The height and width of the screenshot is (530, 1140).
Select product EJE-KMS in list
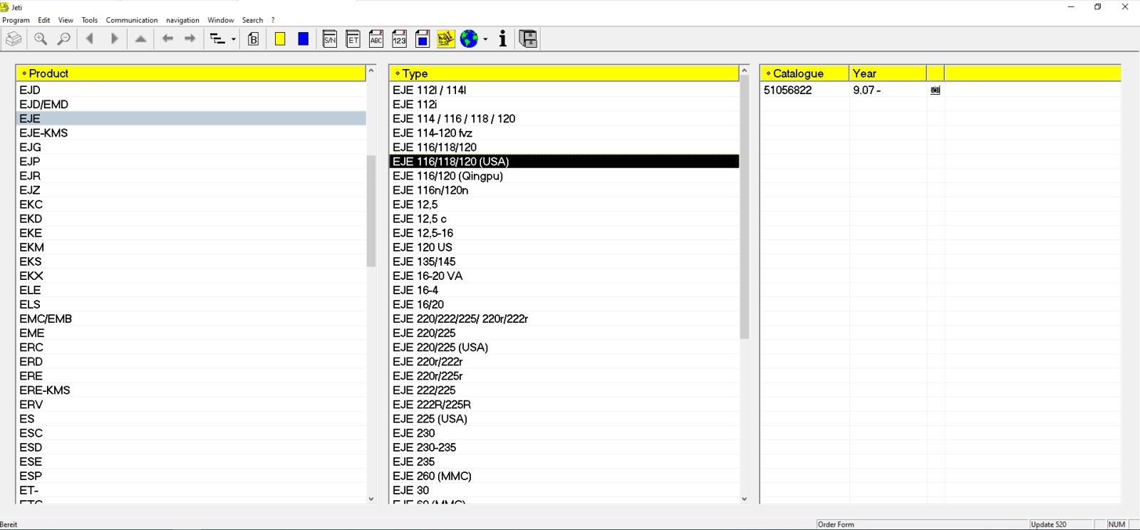pos(191,133)
